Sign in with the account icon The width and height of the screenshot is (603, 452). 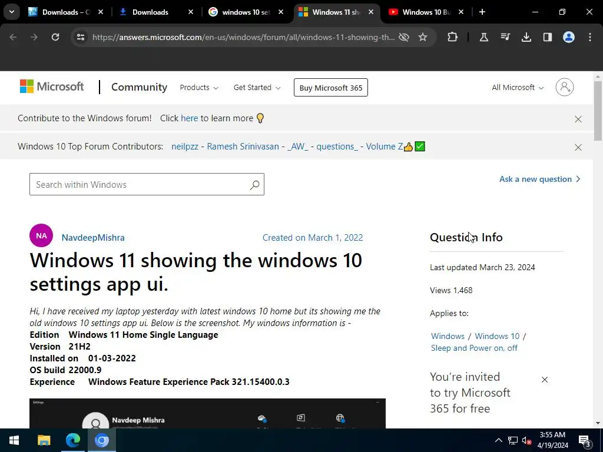point(565,87)
